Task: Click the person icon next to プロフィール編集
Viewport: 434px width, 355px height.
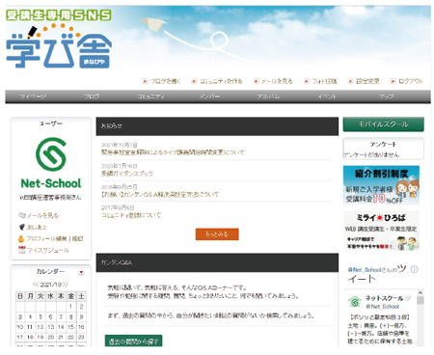Action: pos(21,238)
